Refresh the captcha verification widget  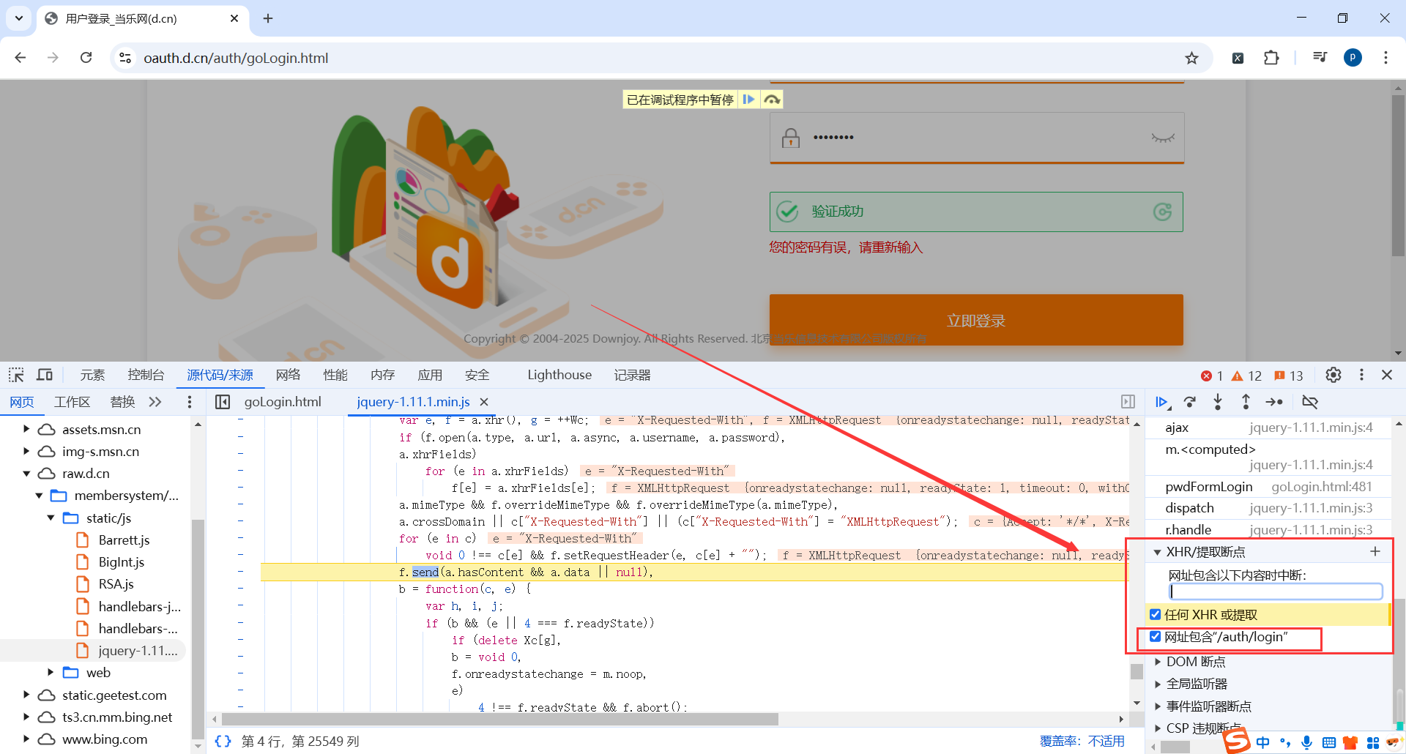pos(1162,212)
